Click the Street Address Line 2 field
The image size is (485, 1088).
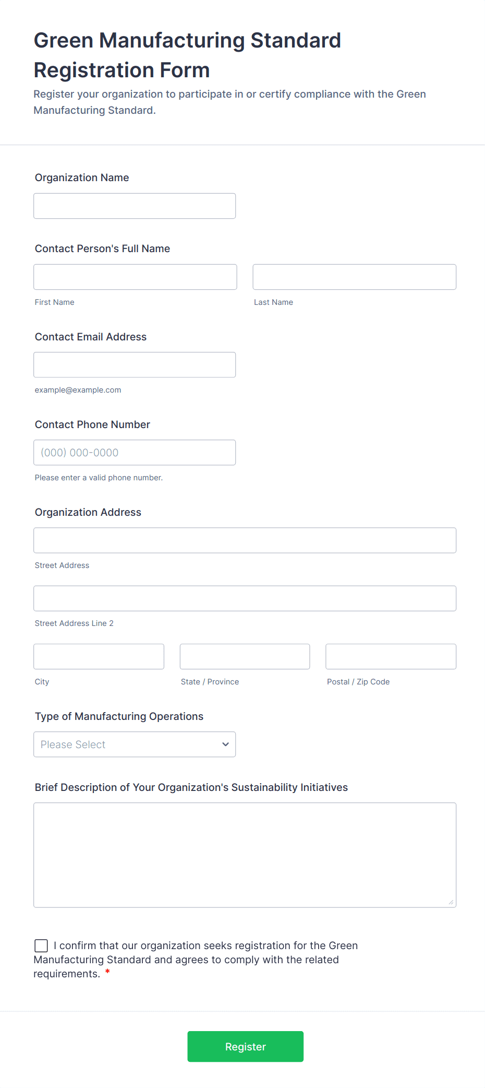pyautogui.click(x=245, y=598)
